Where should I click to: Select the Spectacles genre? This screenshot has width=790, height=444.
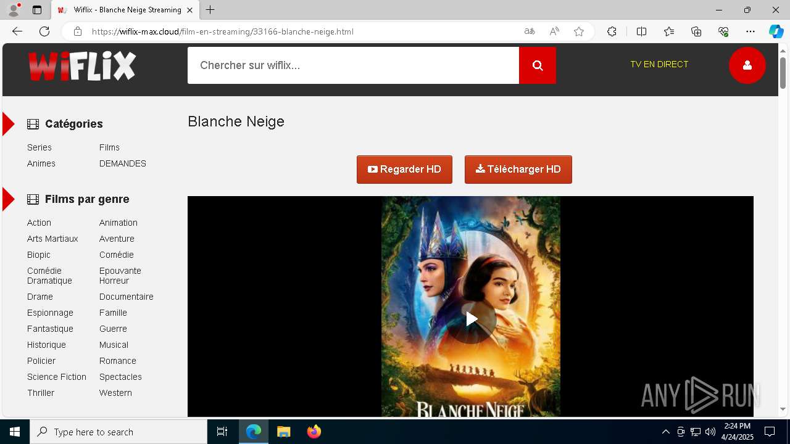[120, 377]
